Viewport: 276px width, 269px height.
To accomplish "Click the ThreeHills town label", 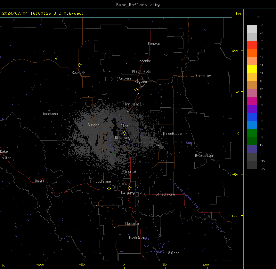I will [172, 134].
